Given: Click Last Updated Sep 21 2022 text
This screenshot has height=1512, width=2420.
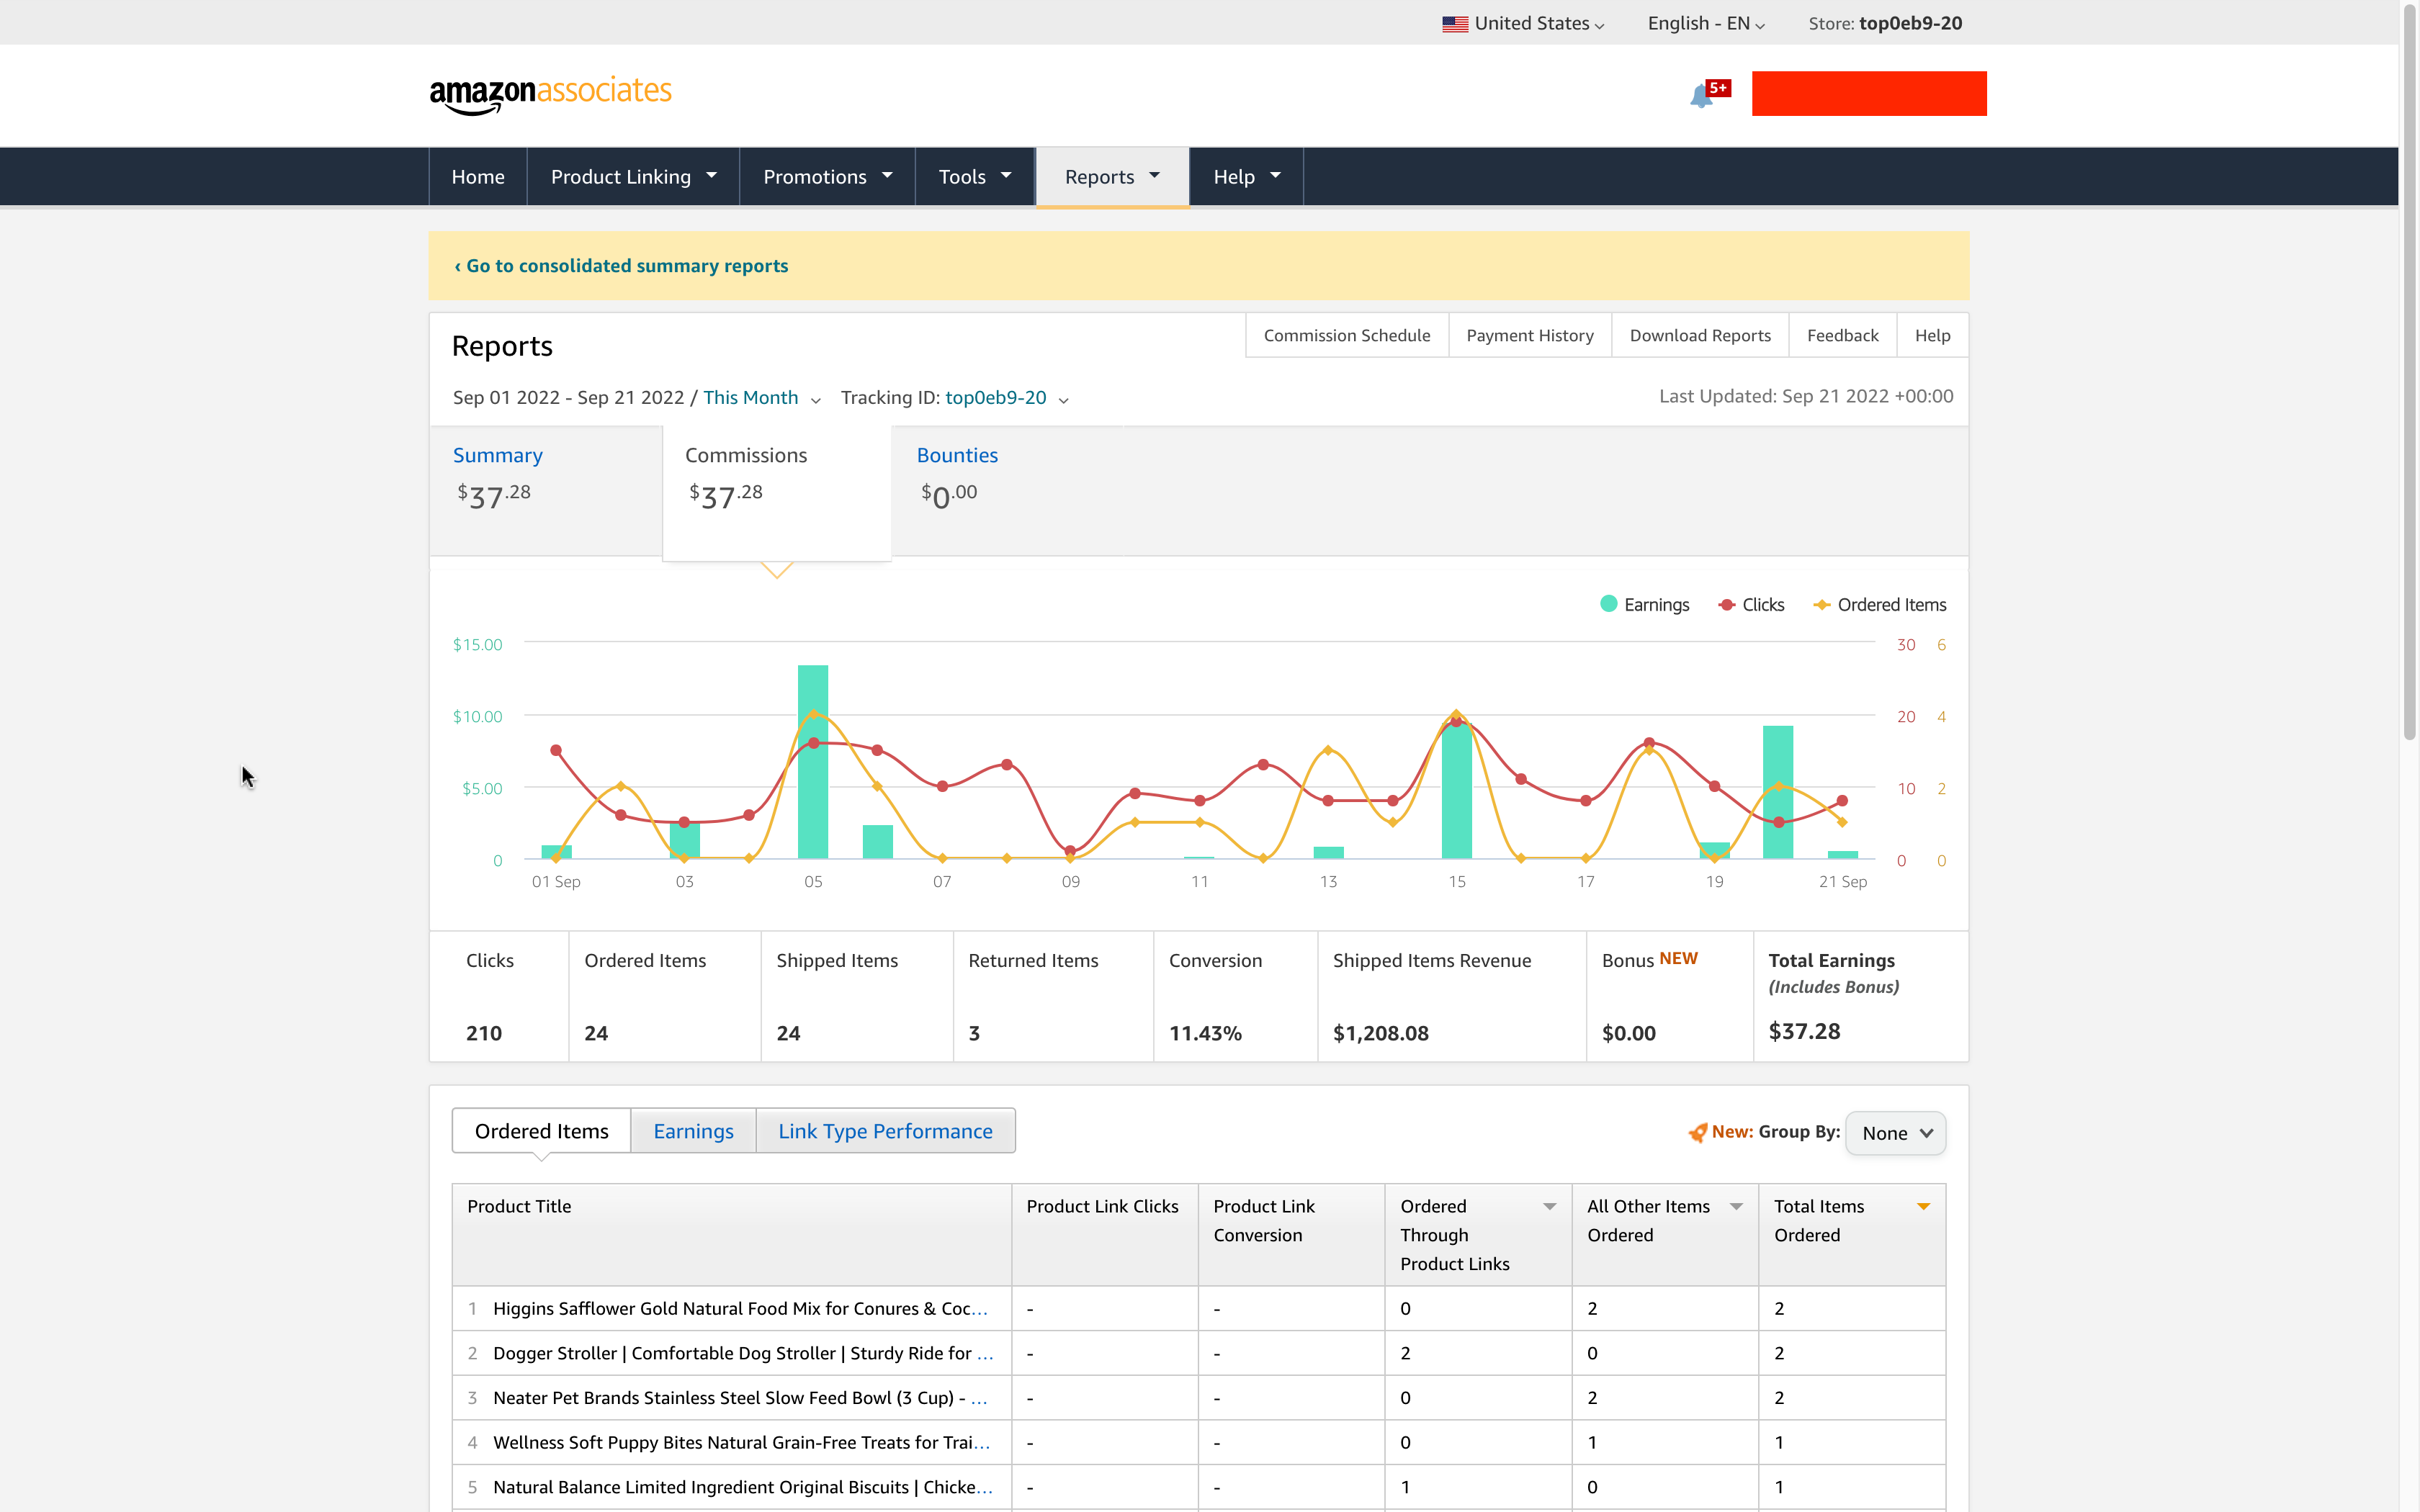Looking at the screenshot, I should pyautogui.click(x=1806, y=396).
